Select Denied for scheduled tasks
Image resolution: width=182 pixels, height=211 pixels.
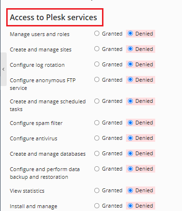click(x=130, y=101)
